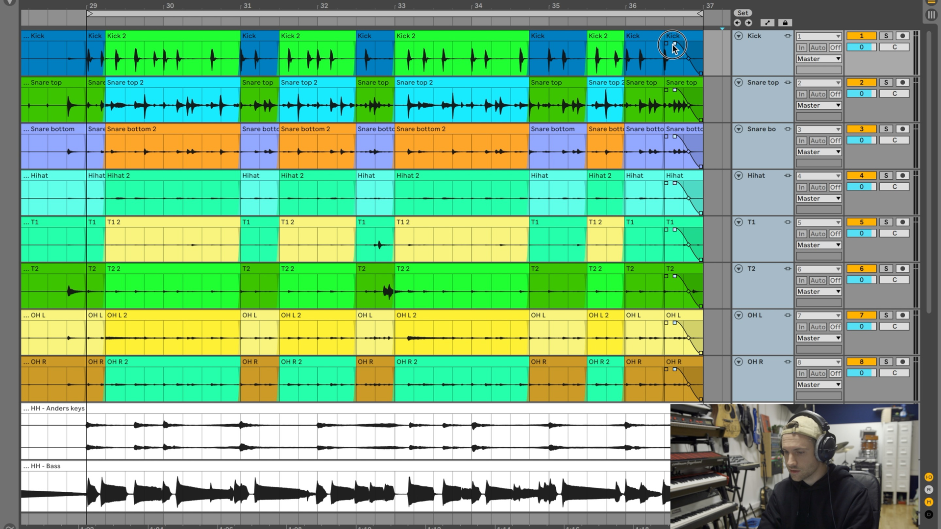The width and height of the screenshot is (941, 529).
Task: Toggle the track Delay D button
Action: click(929, 514)
